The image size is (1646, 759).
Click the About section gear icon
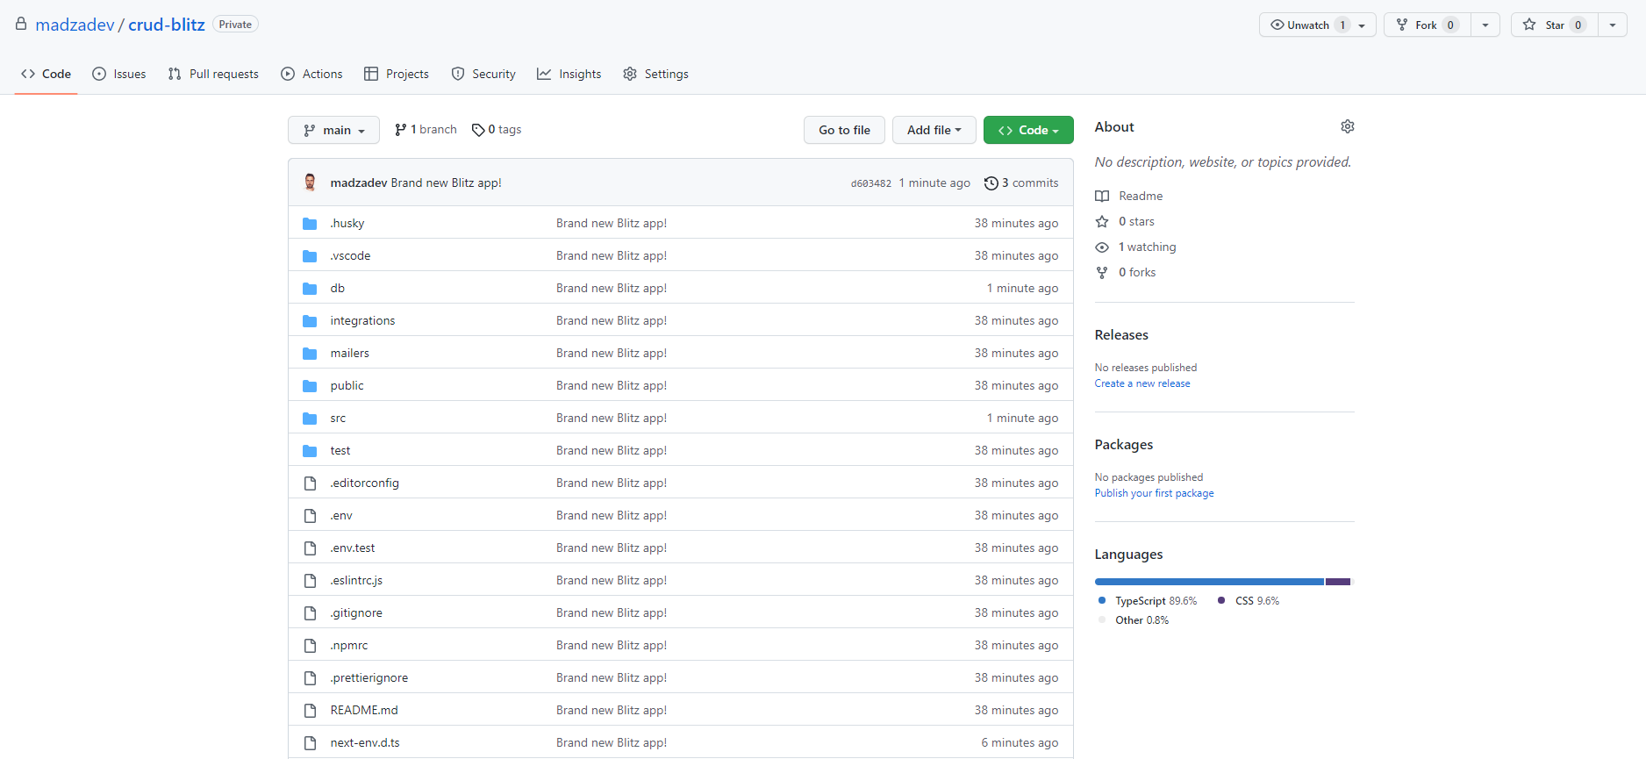click(1347, 127)
